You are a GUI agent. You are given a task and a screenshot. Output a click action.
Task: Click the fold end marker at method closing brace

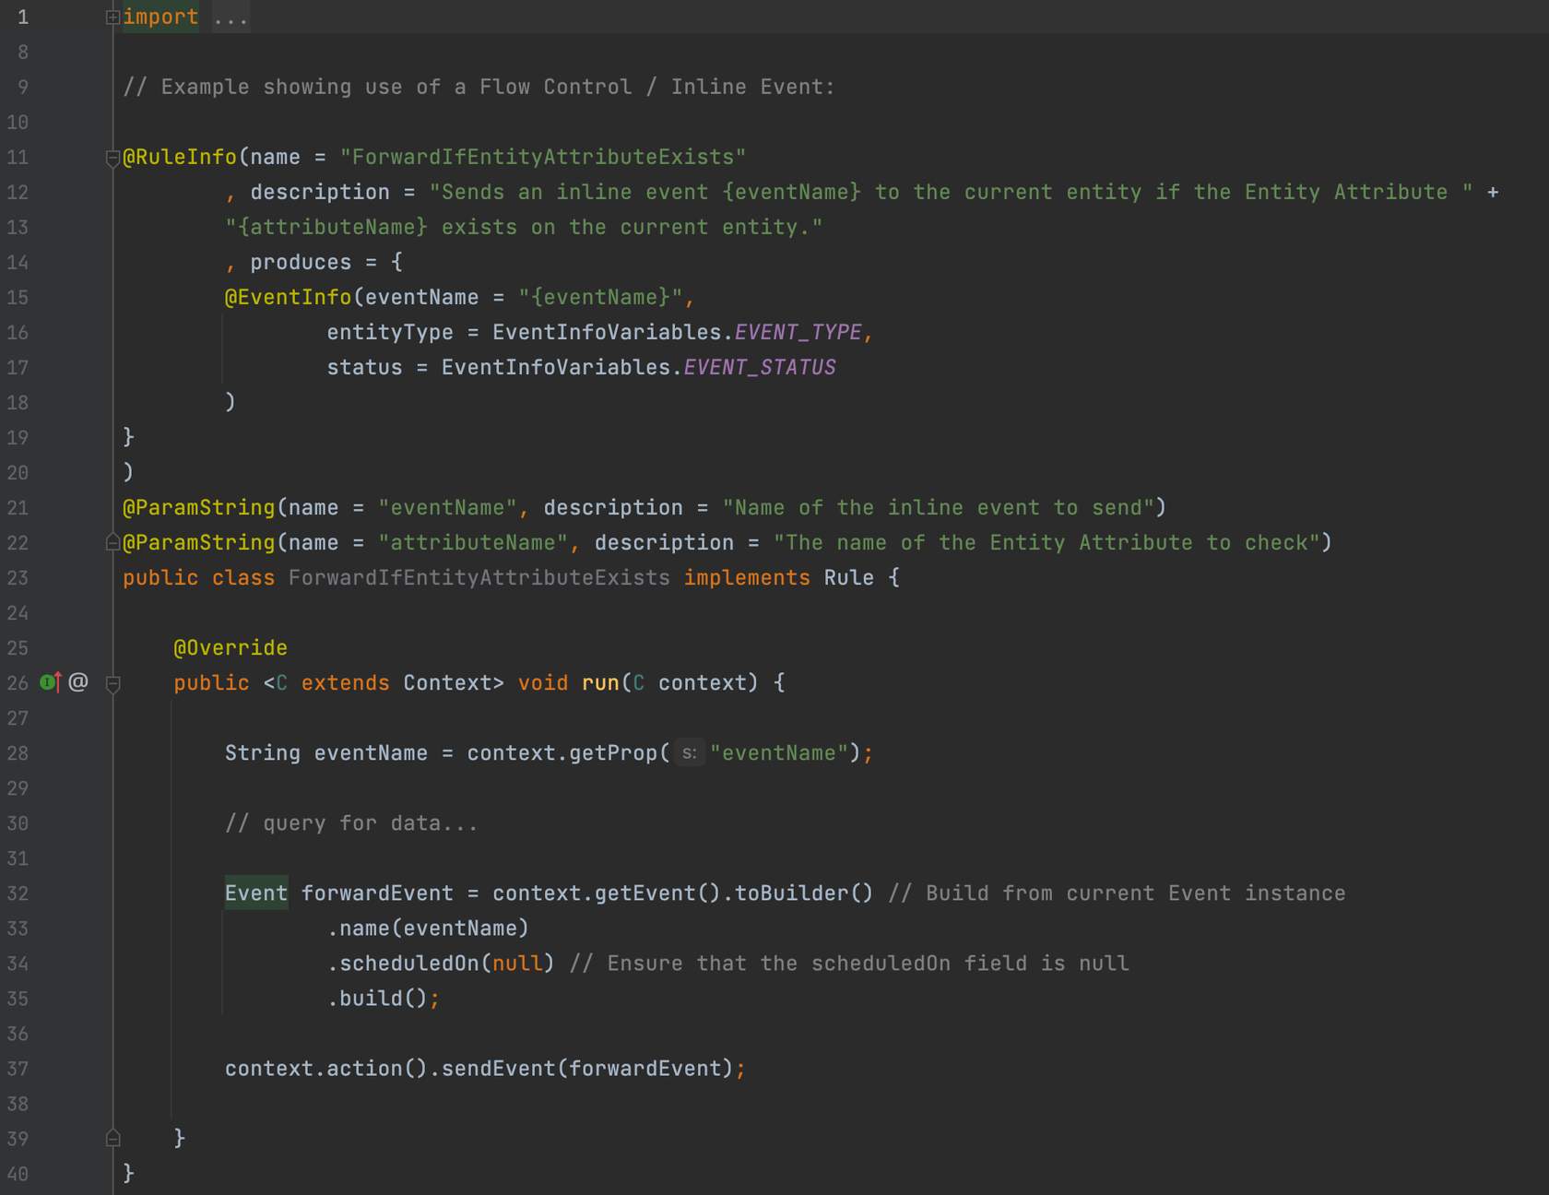(112, 1138)
